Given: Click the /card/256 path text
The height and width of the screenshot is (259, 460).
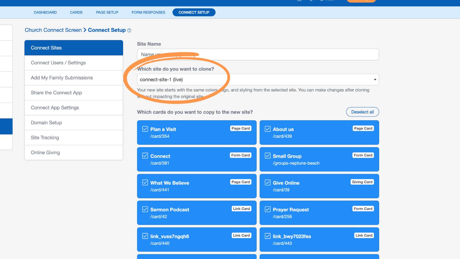Looking at the screenshot, I should coord(282,216).
